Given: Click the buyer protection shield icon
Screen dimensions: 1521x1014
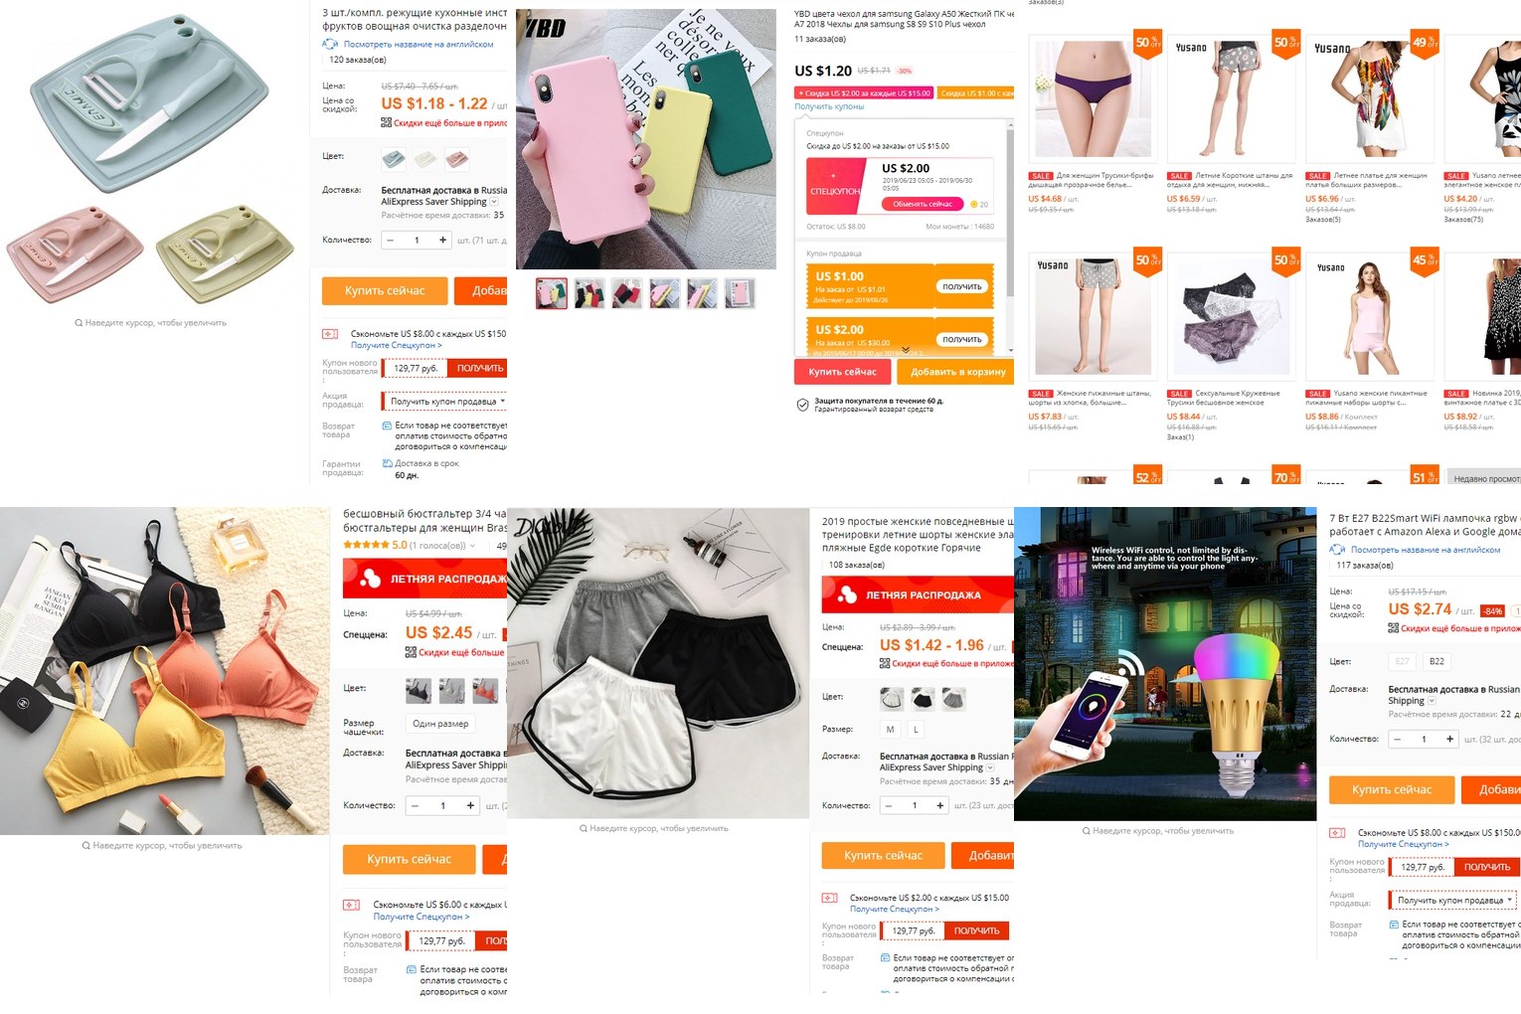Looking at the screenshot, I should tap(802, 405).
